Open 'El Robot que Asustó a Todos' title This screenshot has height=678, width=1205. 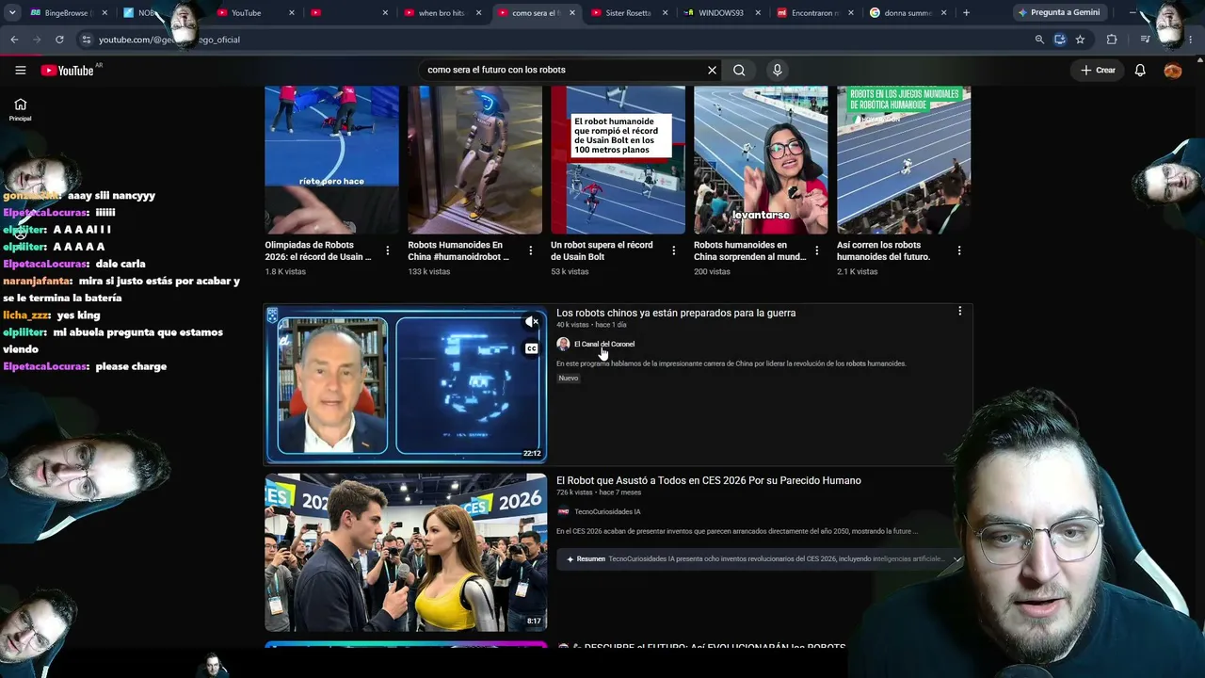709,480
